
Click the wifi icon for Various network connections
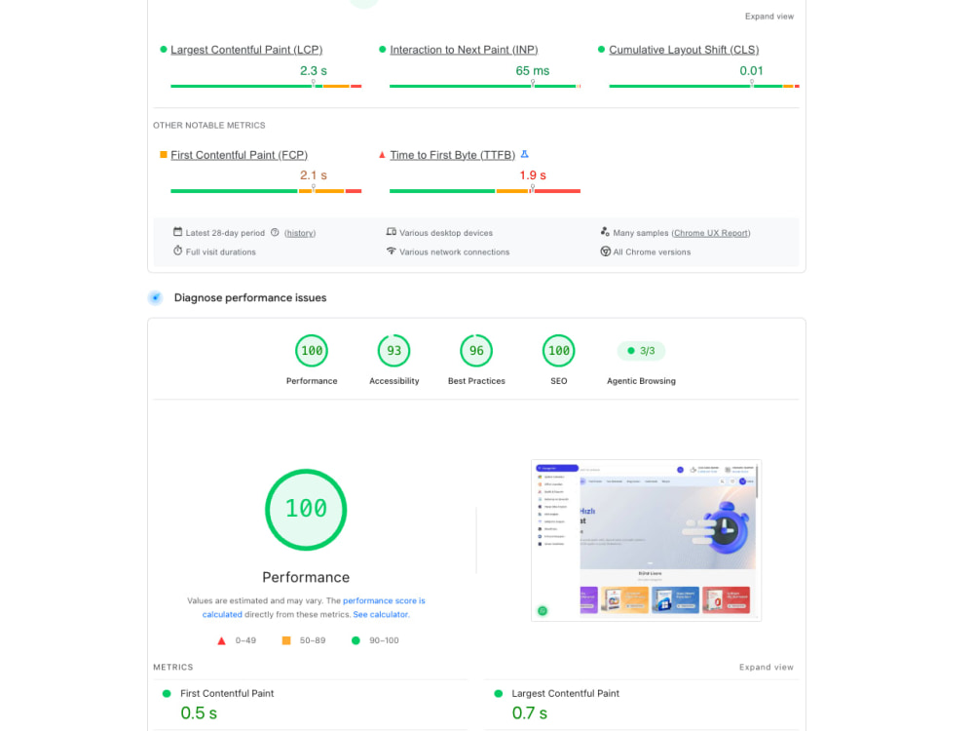[x=391, y=250]
